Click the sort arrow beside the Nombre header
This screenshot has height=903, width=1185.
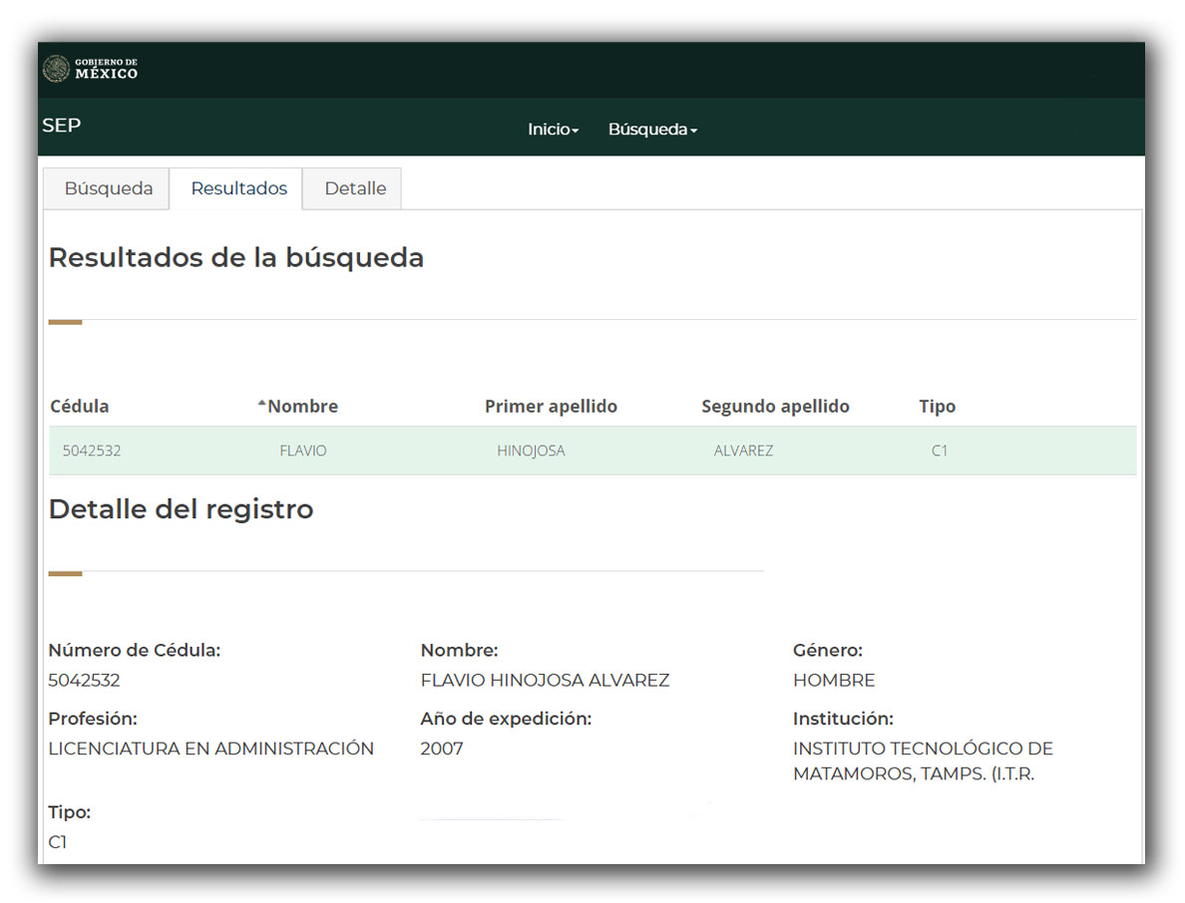pyautogui.click(x=262, y=404)
